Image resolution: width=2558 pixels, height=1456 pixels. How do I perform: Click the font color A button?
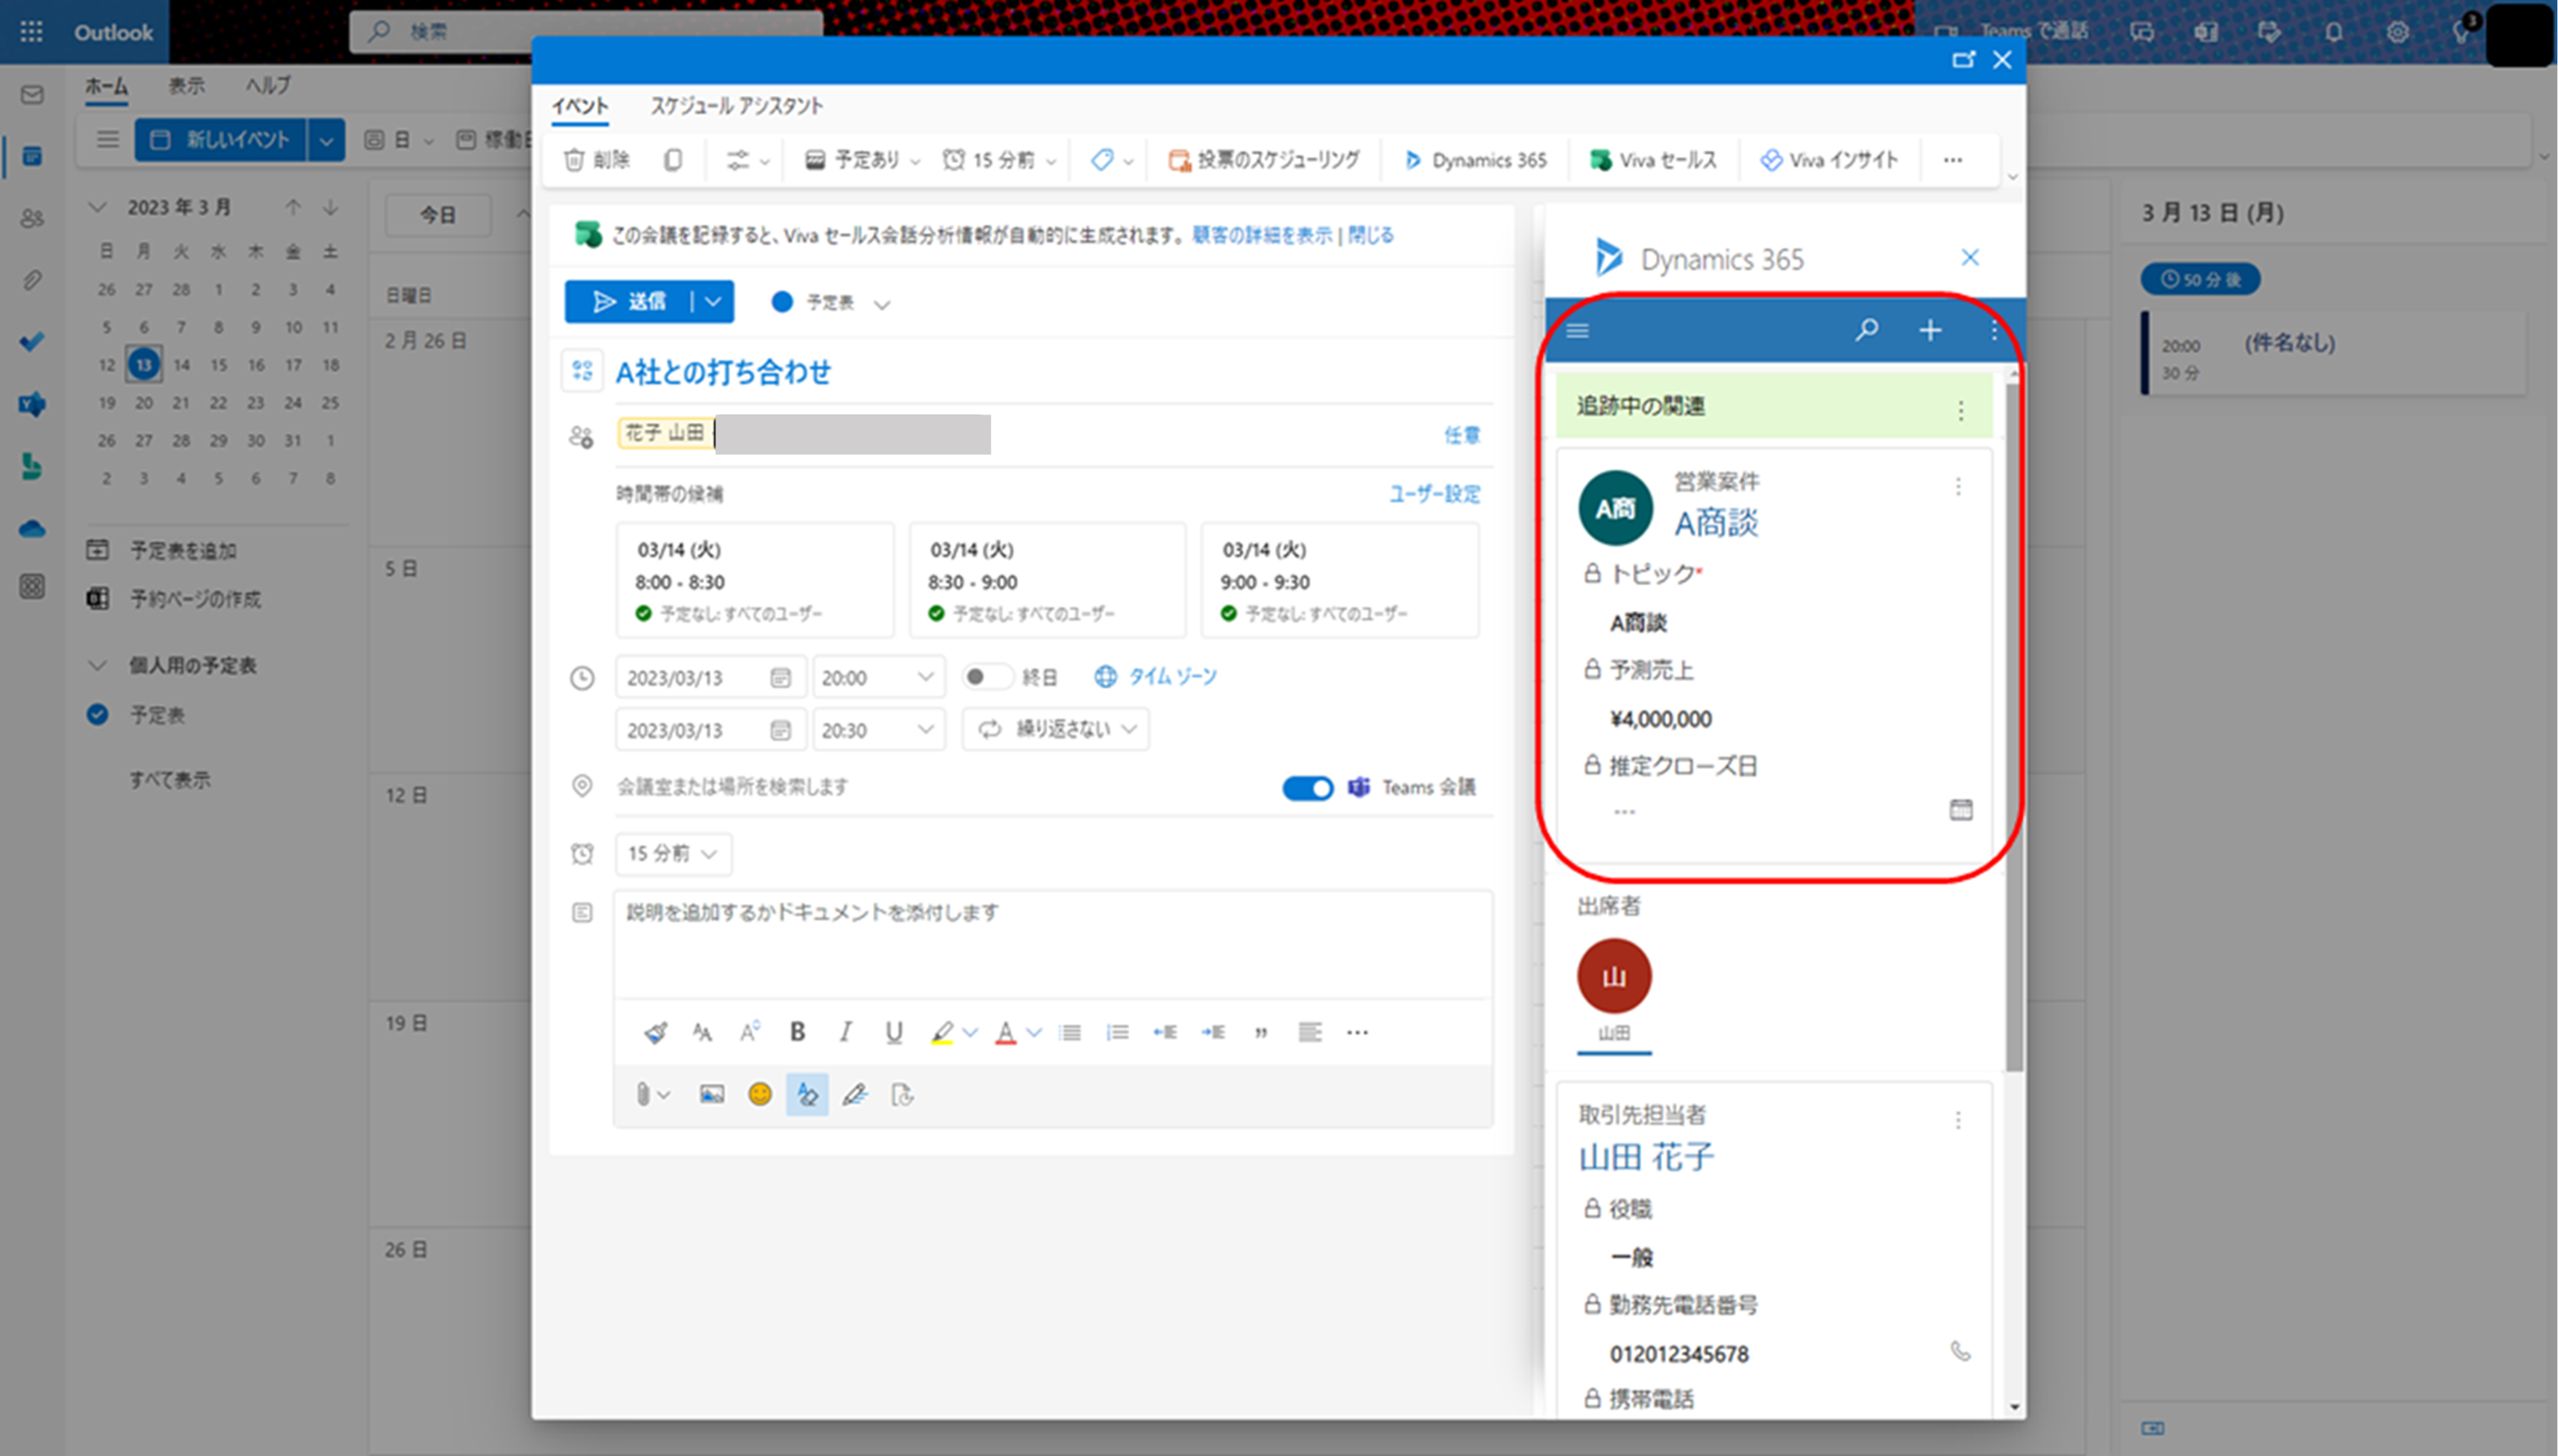coord(1006,1032)
